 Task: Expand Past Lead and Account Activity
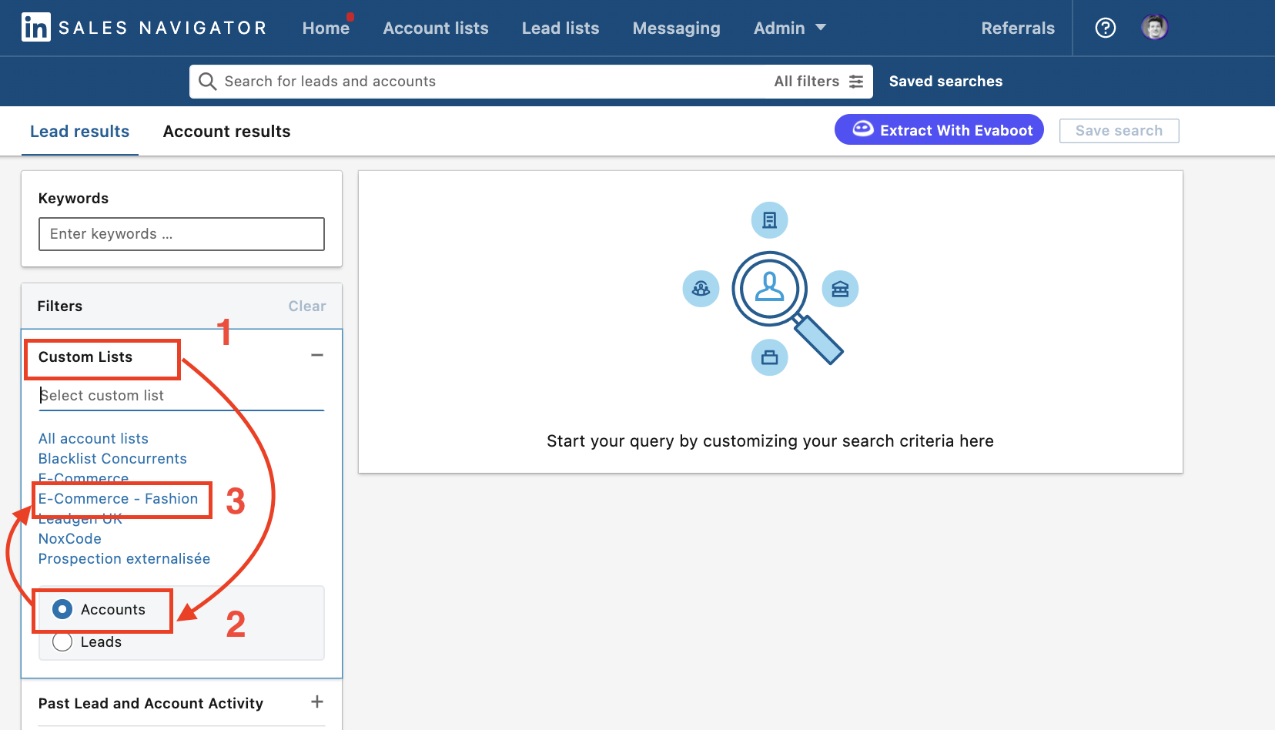tap(317, 702)
